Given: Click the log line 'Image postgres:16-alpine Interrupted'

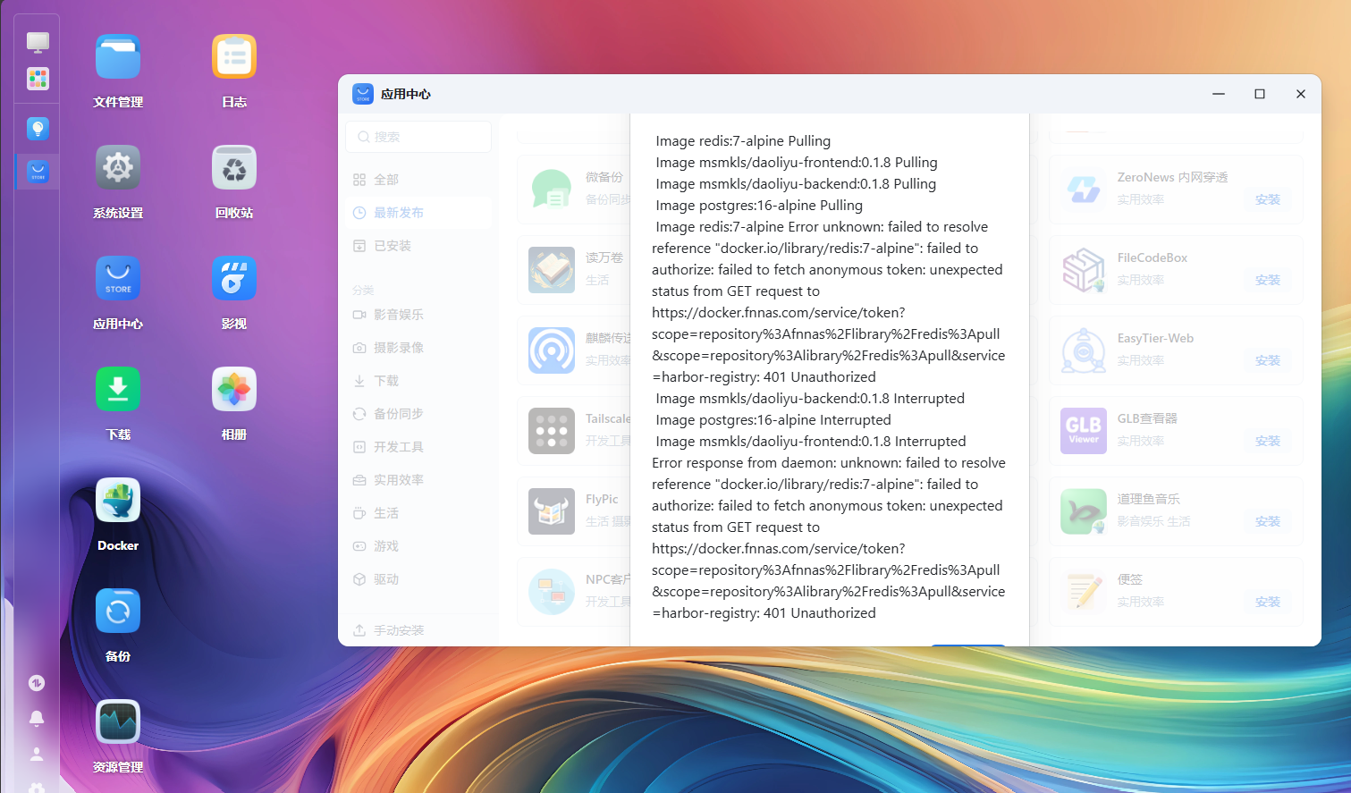Looking at the screenshot, I should 773,419.
